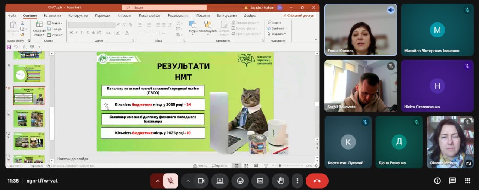This screenshot has height=190, width=479.
Task: Open the meeting details info icon
Action: pos(437,181)
